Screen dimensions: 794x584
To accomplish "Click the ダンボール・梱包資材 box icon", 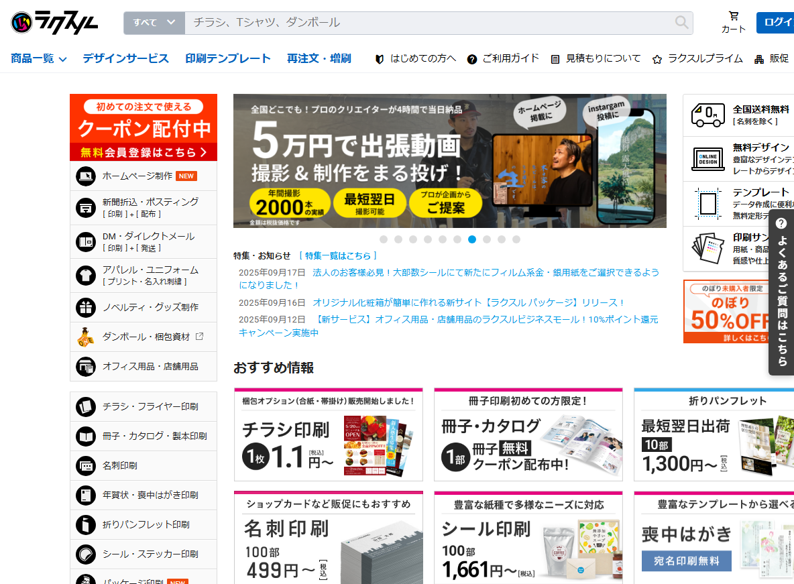I will pyautogui.click(x=86, y=337).
